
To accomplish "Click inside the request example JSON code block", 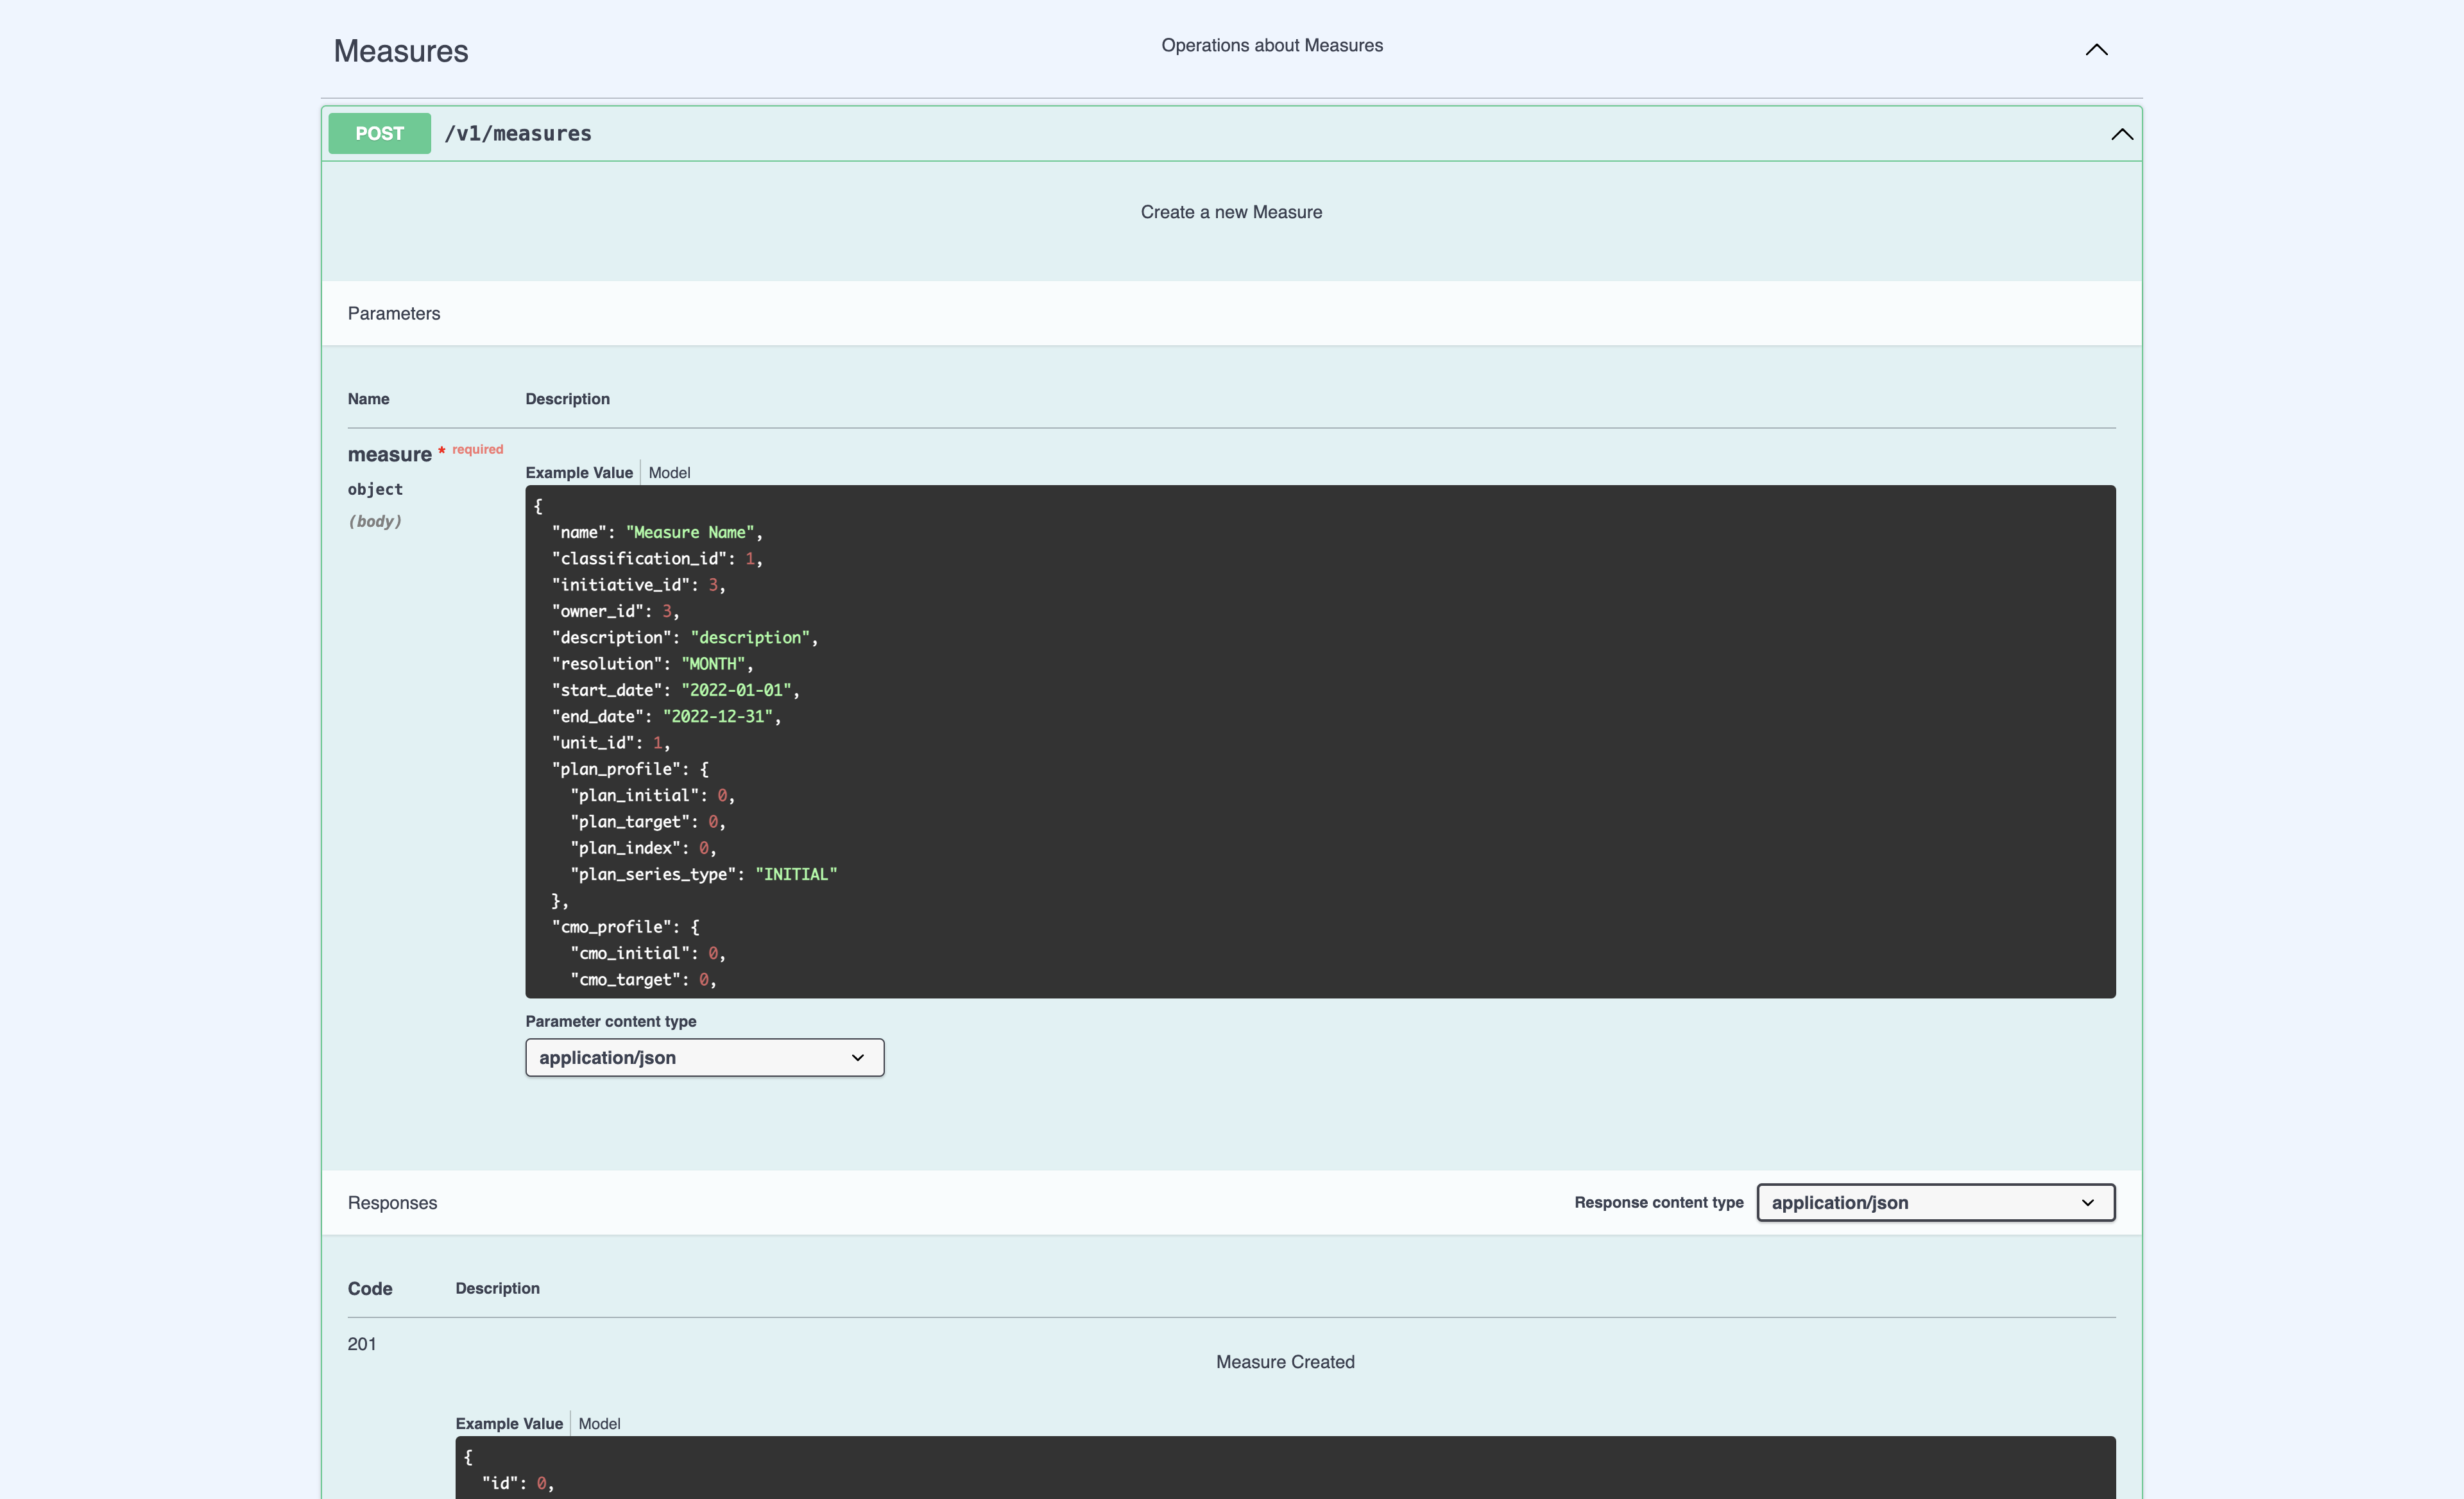I will [x=1320, y=741].
